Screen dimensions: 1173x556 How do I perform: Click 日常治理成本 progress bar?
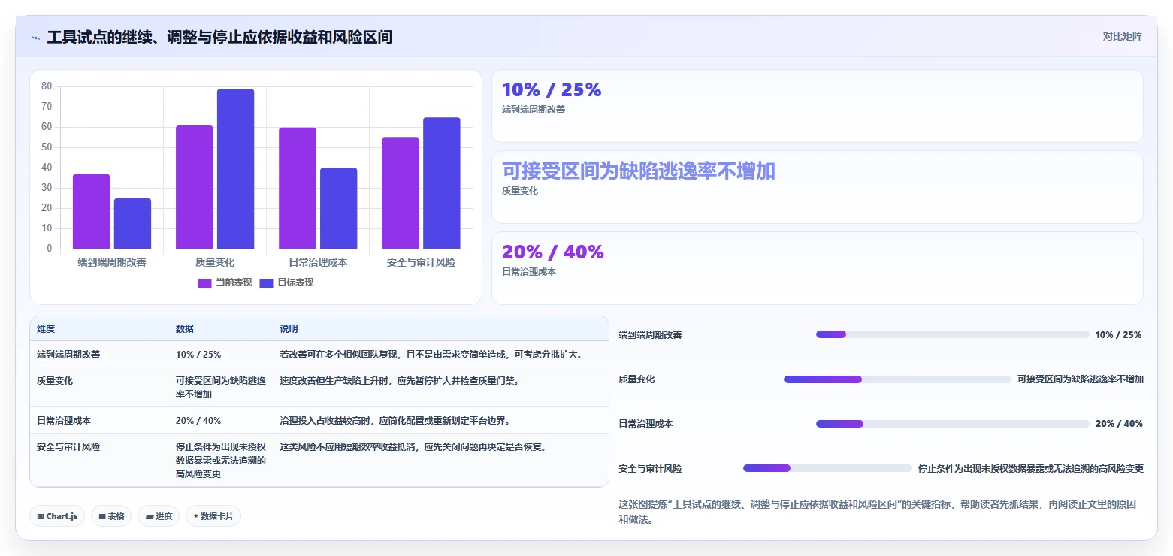[952, 424]
